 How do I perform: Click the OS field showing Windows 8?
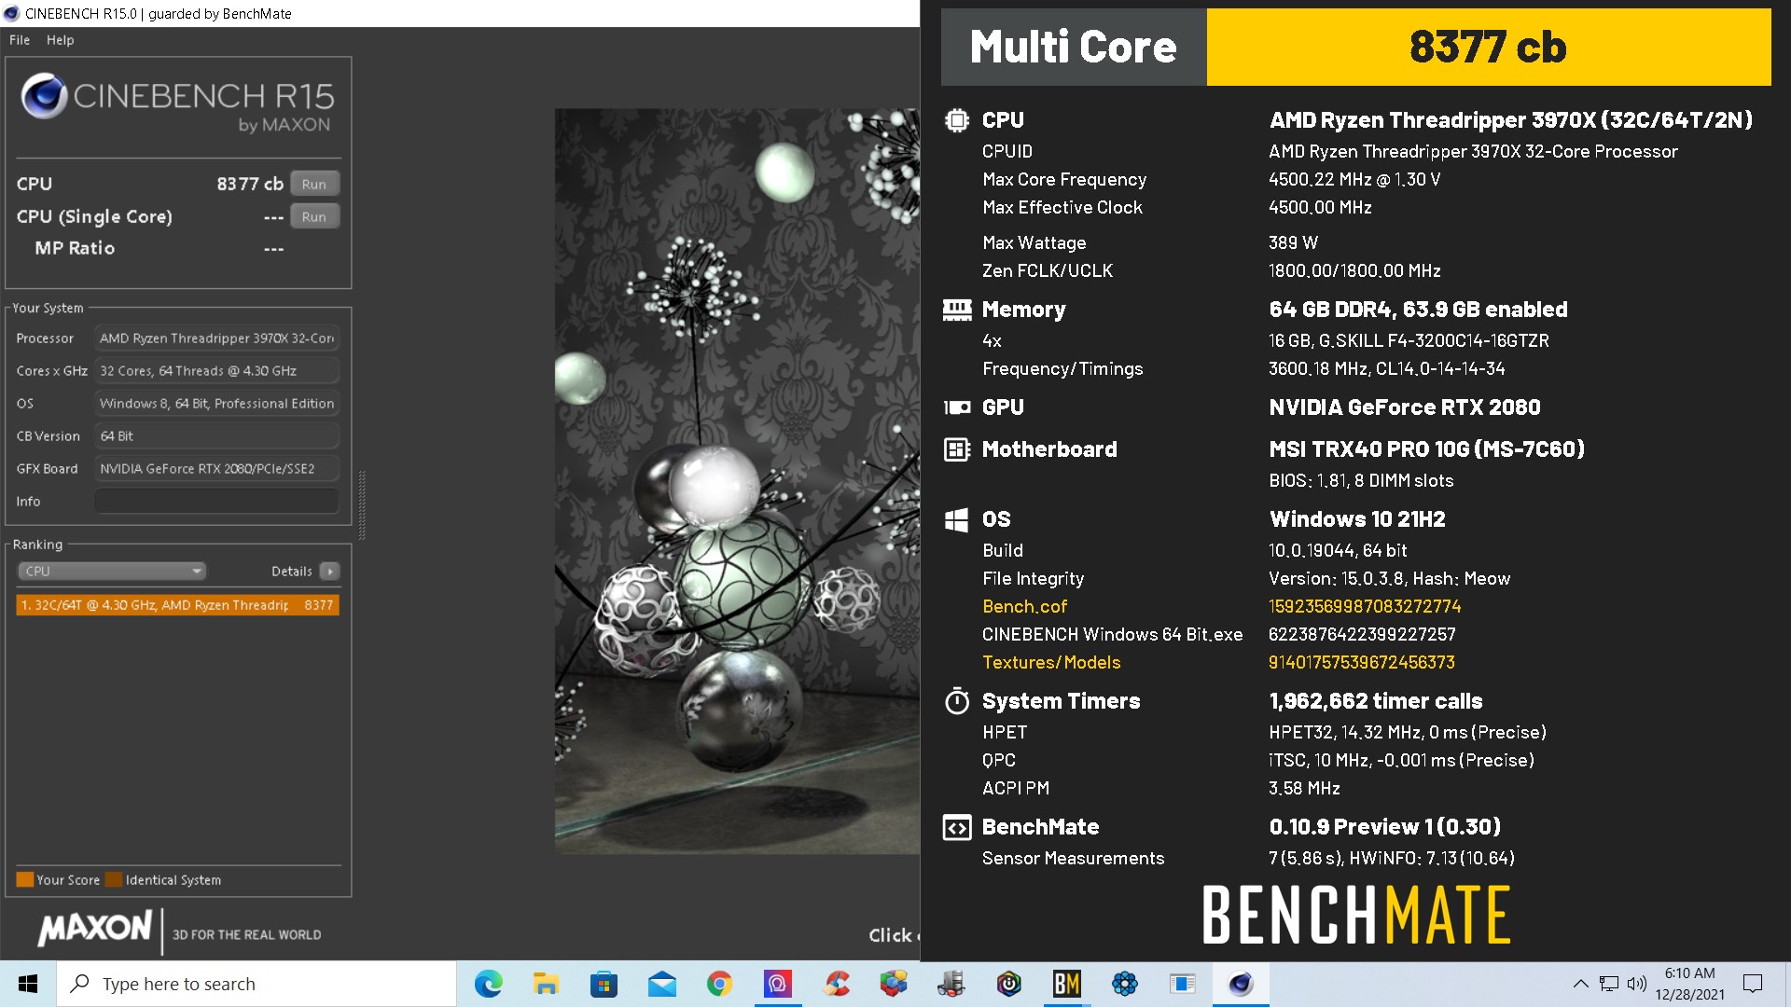[216, 404]
